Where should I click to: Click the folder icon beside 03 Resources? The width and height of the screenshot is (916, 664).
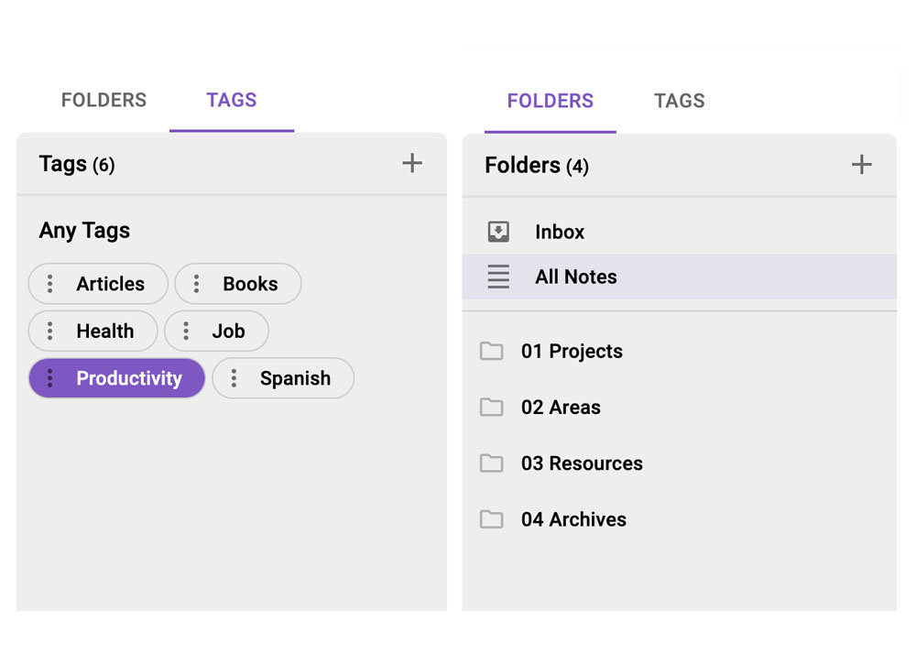tap(492, 463)
